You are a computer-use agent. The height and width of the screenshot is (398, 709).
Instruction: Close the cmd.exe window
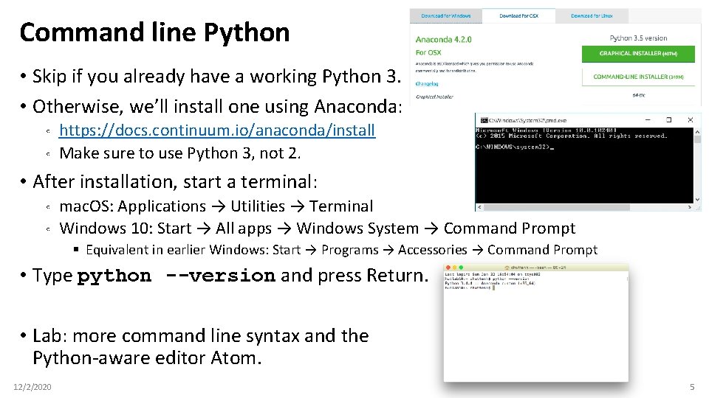690,120
